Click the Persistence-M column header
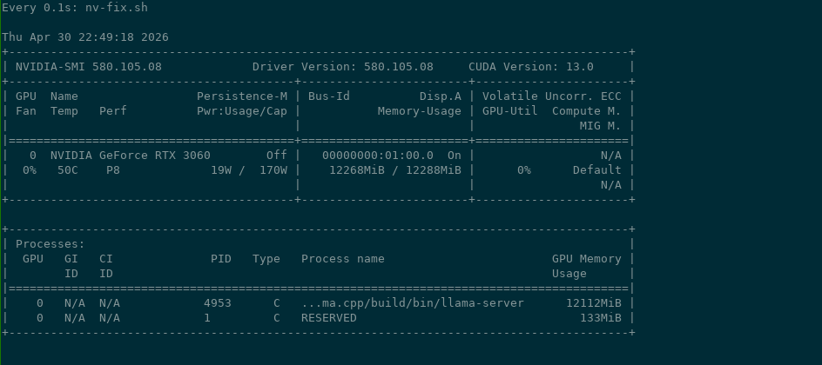The width and height of the screenshot is (822, 365). point(242,96)
